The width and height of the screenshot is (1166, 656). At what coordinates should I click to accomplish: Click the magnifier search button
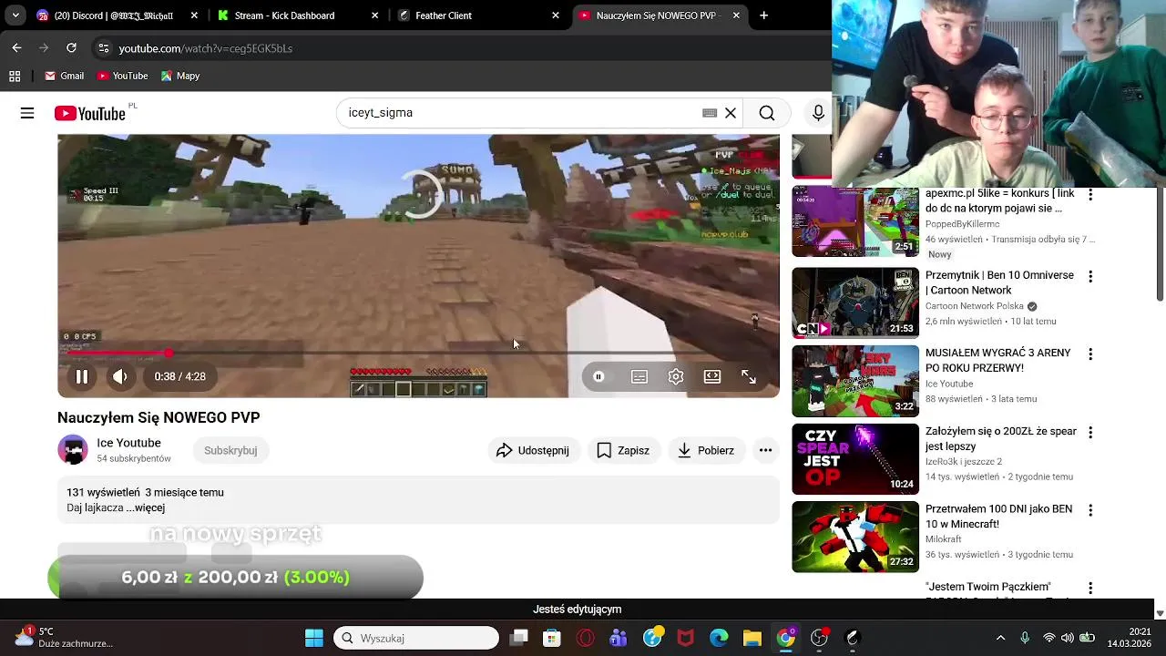click(x=767, y=113)
